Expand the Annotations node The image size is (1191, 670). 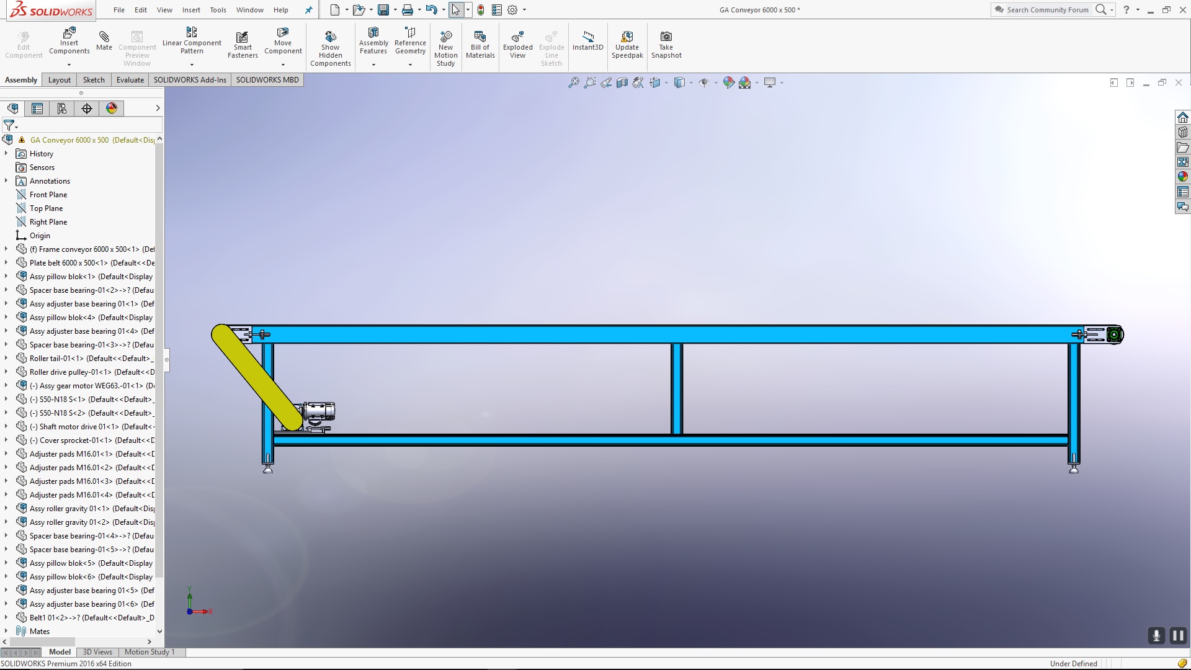(6, 181)
